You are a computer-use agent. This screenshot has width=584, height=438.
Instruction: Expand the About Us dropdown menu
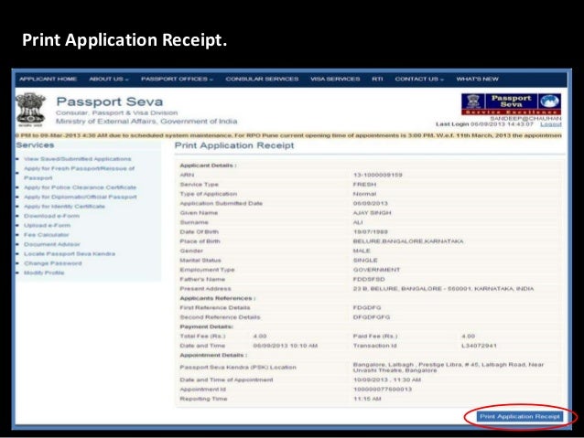click(x=108, y=79)
